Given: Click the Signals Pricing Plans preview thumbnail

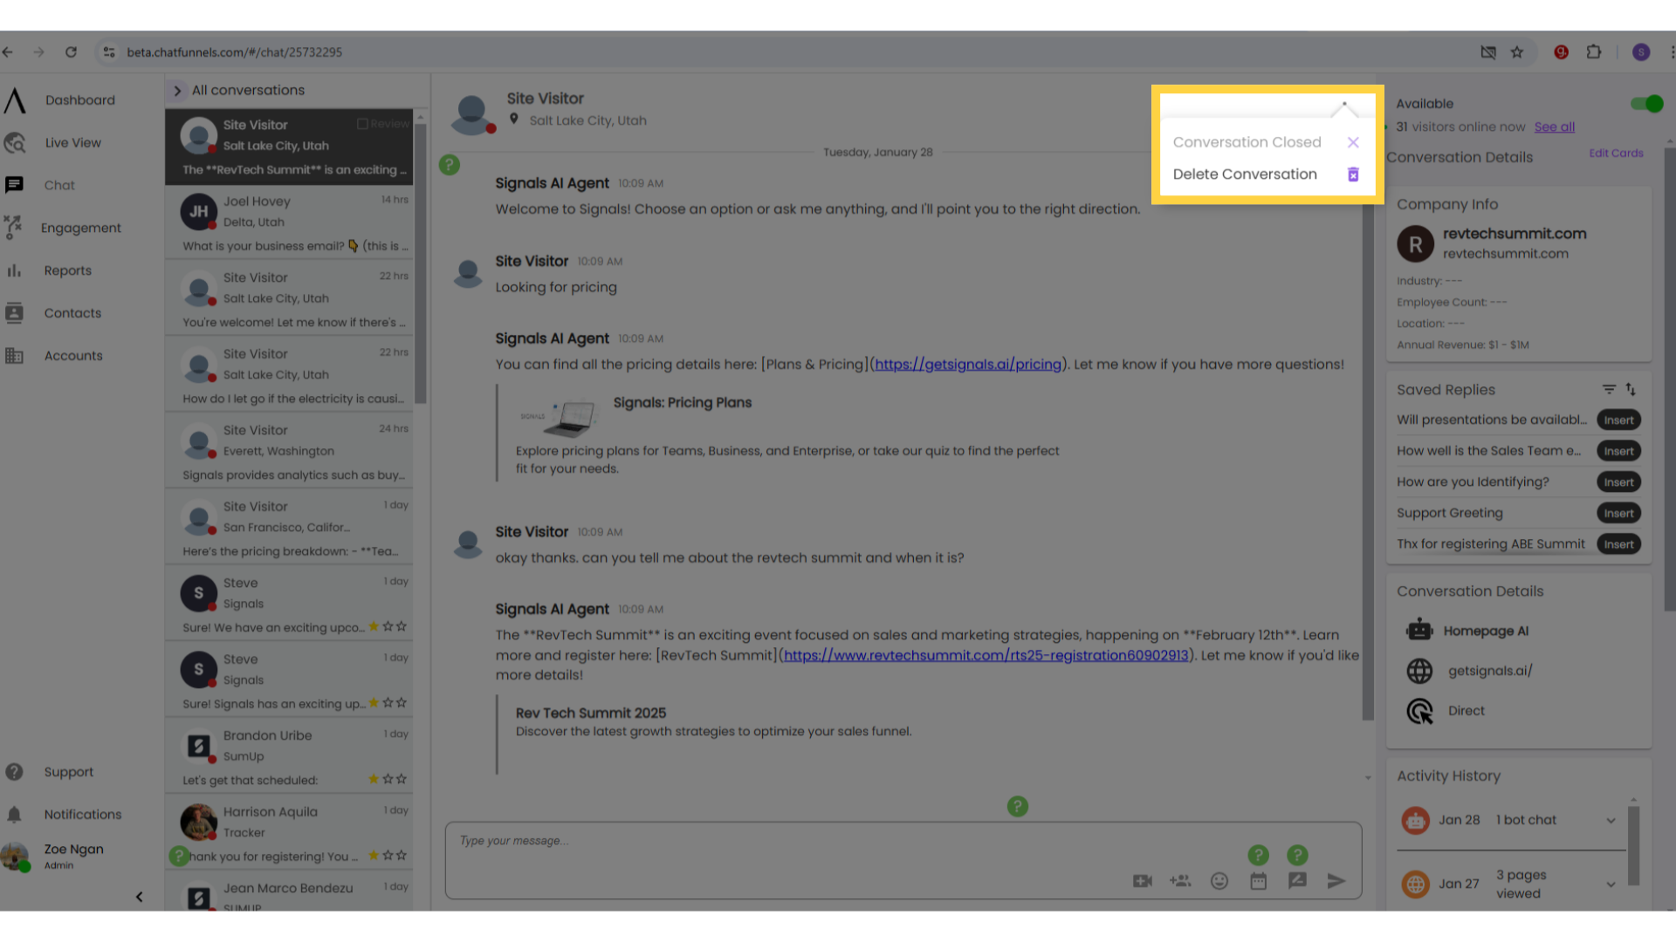Looking at the screenshot, I should tap(560, 418).
